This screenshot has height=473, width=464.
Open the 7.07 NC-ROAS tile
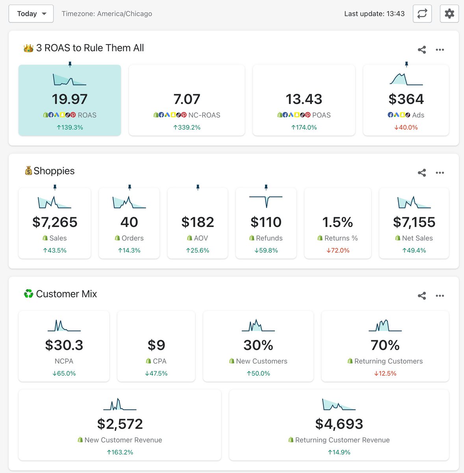[187, 101]
